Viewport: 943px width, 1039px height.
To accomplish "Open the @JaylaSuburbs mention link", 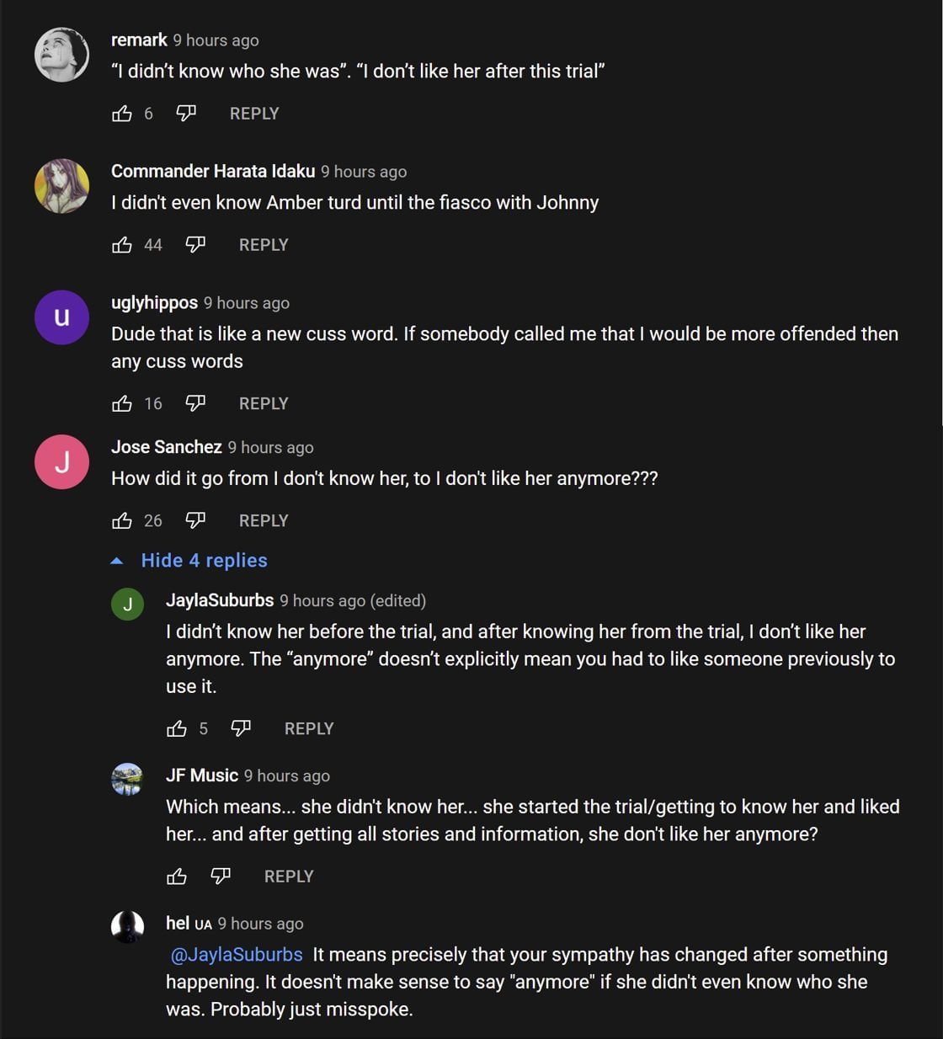I will coord(237,955).
